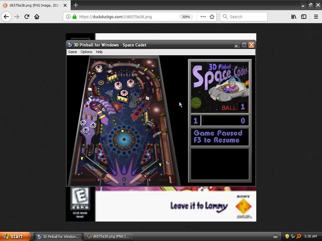322x241 pixels.
Task: Click the ESRB E rating logo
Action: [x=80, y=198]
